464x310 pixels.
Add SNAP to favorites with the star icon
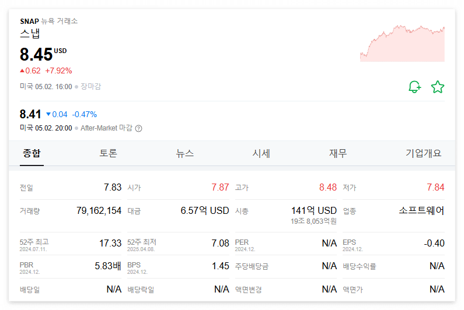pyautogui.click(x=437, y=87)
